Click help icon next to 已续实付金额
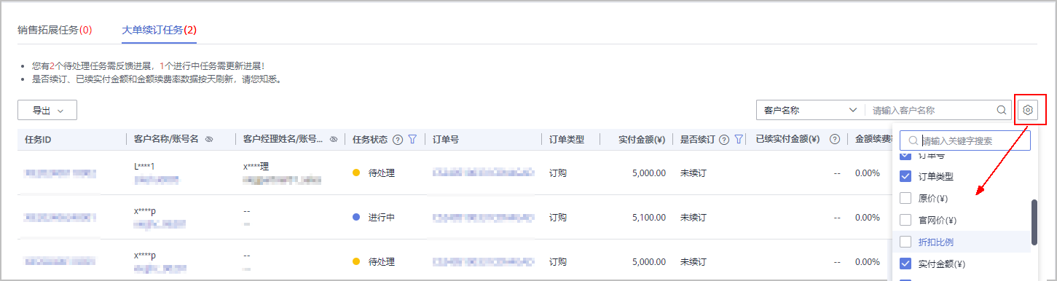 (835, 139)
